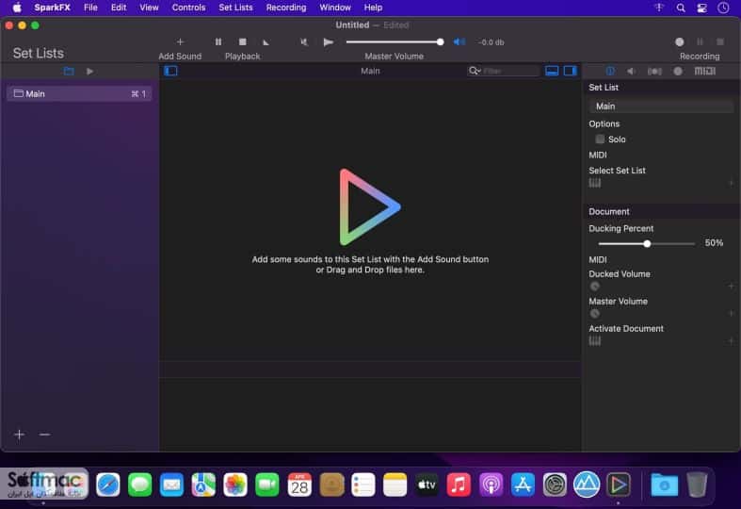Open the Music app in Dock
The width and height of the screenshot is (741, 509).
point(459,484)
